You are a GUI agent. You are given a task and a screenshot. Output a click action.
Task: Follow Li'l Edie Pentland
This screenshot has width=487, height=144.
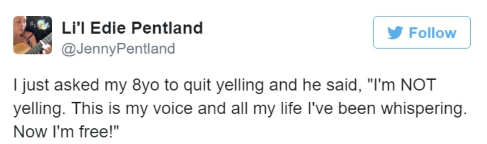pos(422,32)
